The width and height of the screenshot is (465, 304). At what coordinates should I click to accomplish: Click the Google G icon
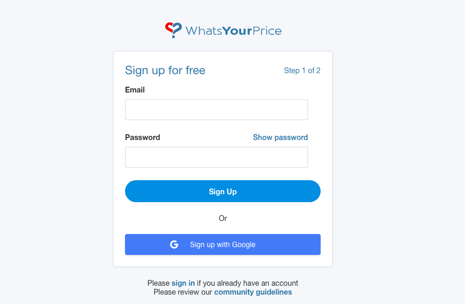click(174, 244)
